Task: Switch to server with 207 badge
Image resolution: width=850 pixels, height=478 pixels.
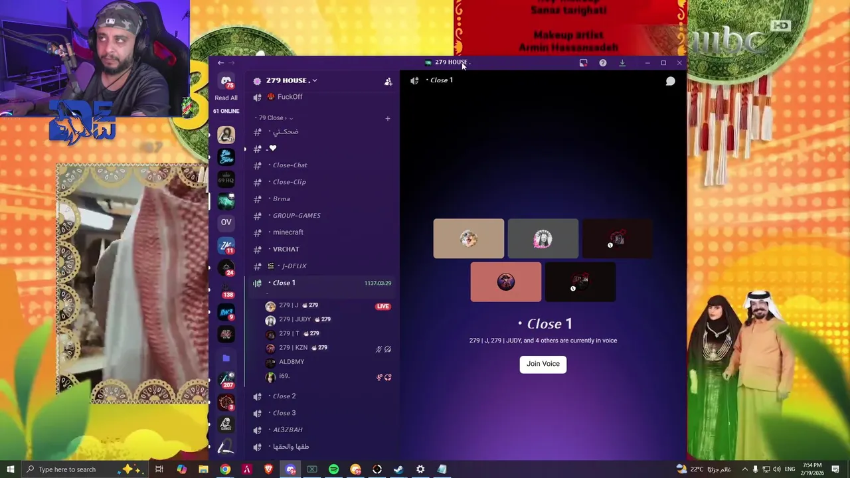Action: pos(226,380)
